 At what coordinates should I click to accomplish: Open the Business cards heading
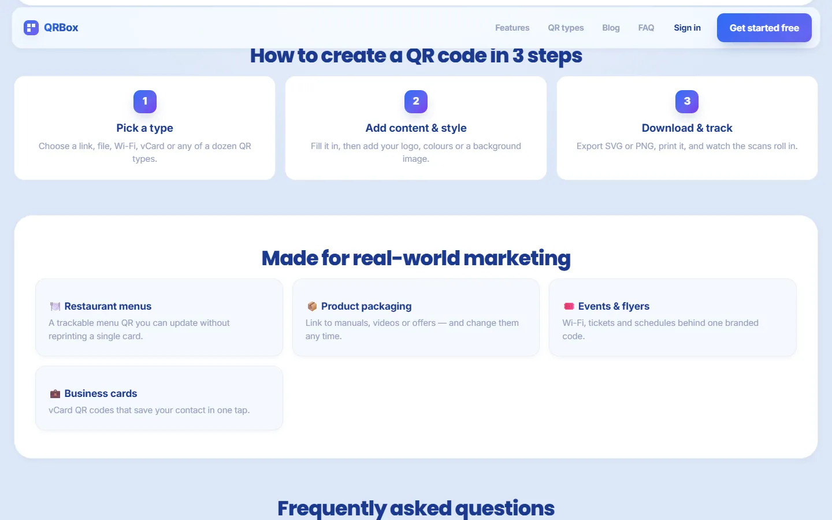[x=101, y=393]
